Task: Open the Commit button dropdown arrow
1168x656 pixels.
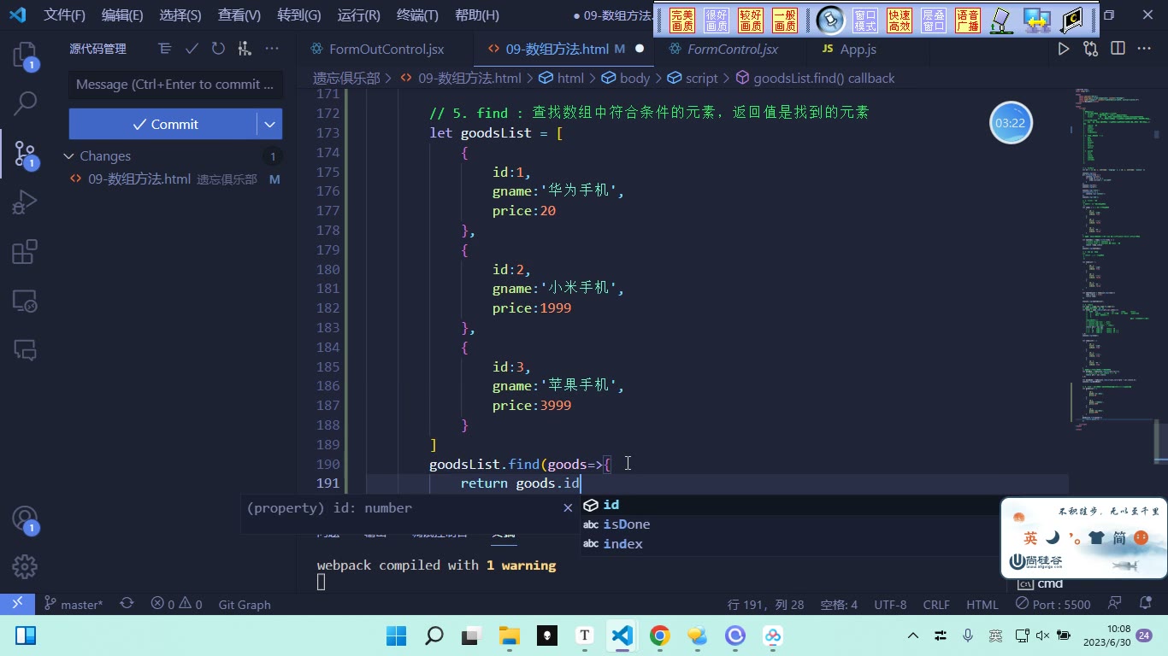Action: coord(269,124)
